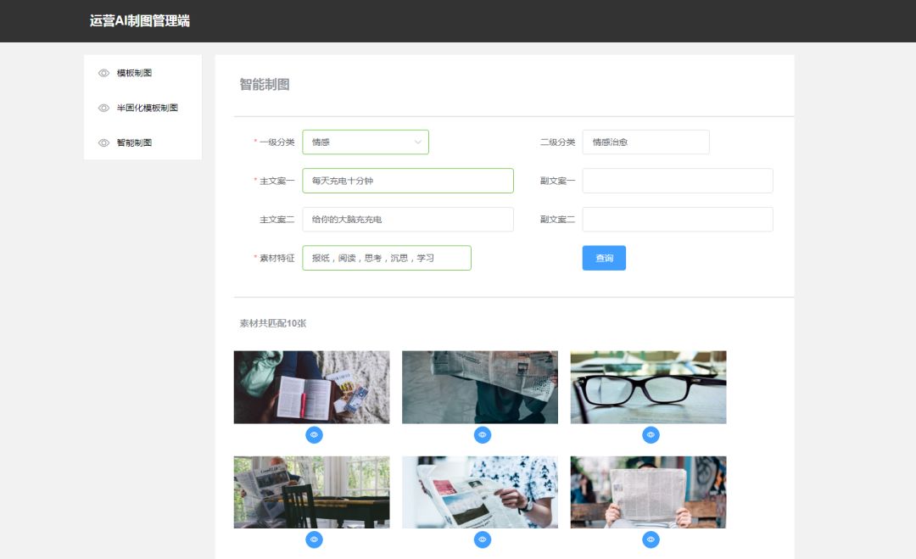Screen dimensions: 916x559
Task: Preview the old man reading newspaper photo
Action: [x=315, y=539]
